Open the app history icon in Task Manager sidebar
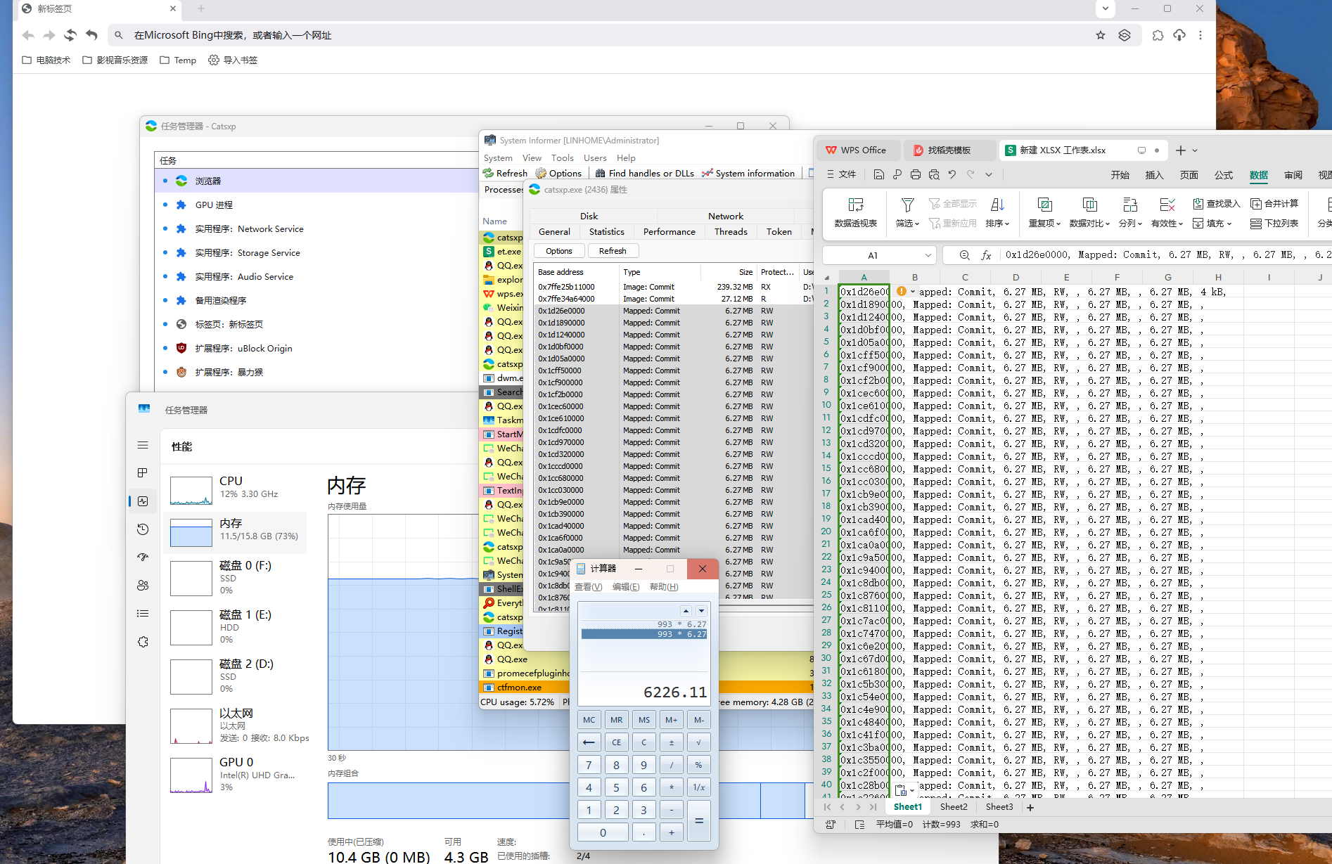 143,529
